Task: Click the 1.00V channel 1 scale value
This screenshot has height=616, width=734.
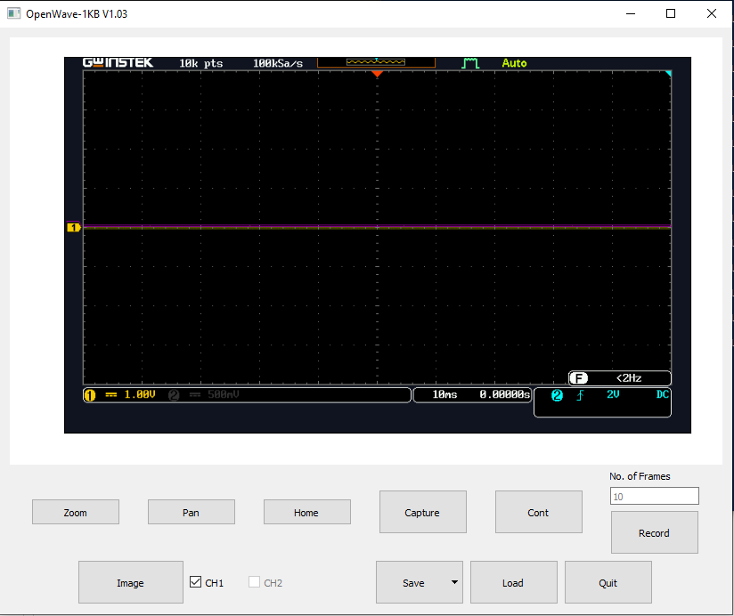Action: click(140, 394)
